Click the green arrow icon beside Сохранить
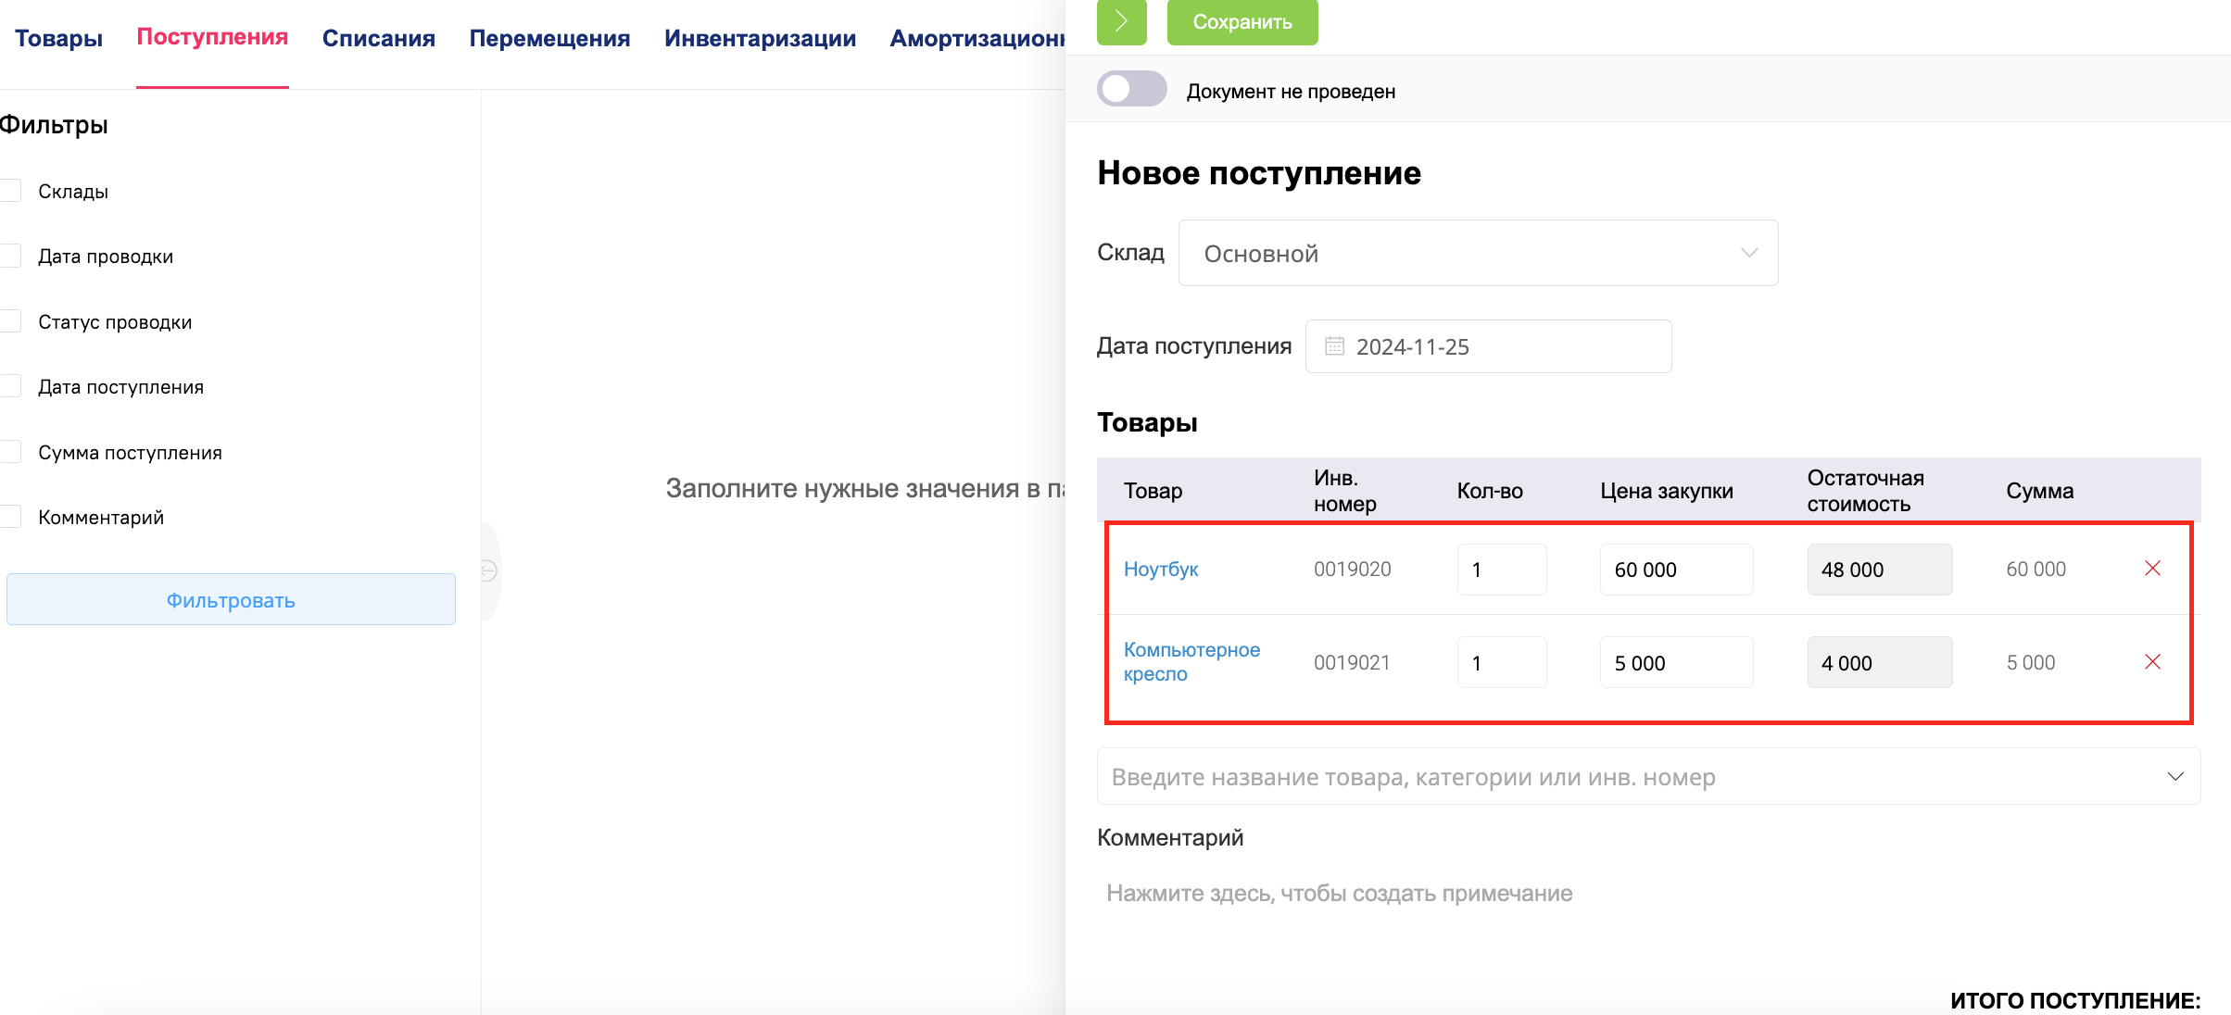Image resolution: width=2231 pixels, height=1015 pixels. [x=1121, y=23]
